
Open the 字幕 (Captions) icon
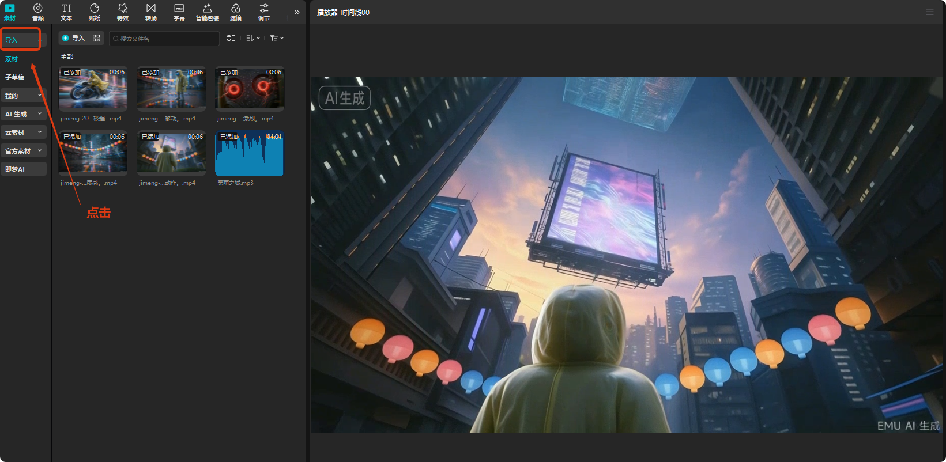point(179,12)
